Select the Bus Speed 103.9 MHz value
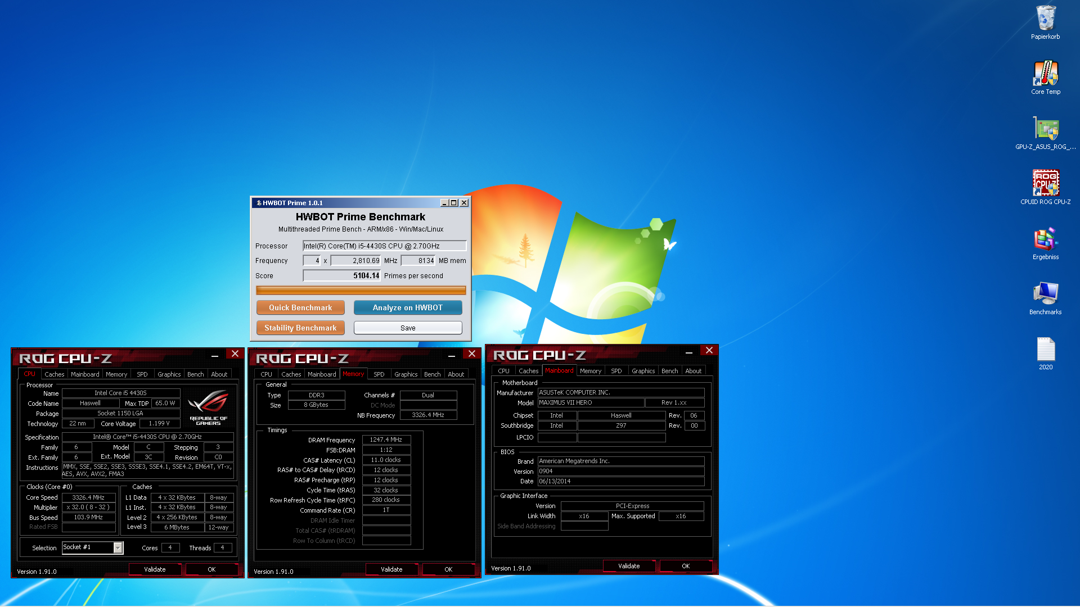 click(x=88, y=517)
